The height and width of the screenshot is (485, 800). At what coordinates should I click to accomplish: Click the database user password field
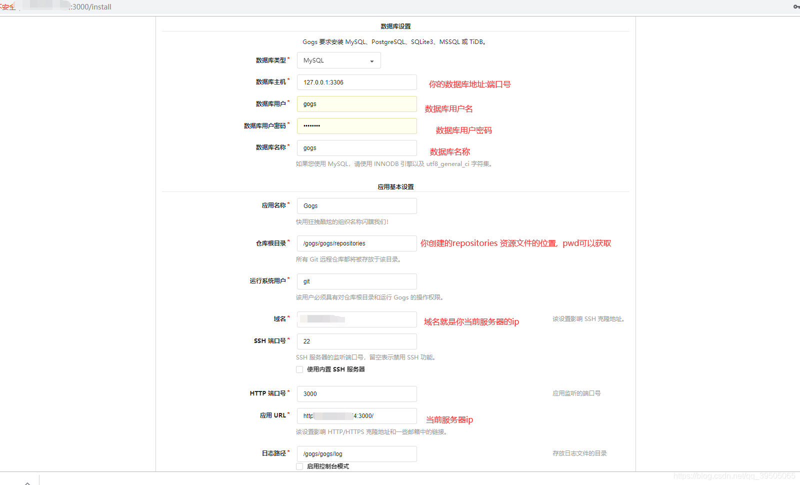tap(356, 126)
